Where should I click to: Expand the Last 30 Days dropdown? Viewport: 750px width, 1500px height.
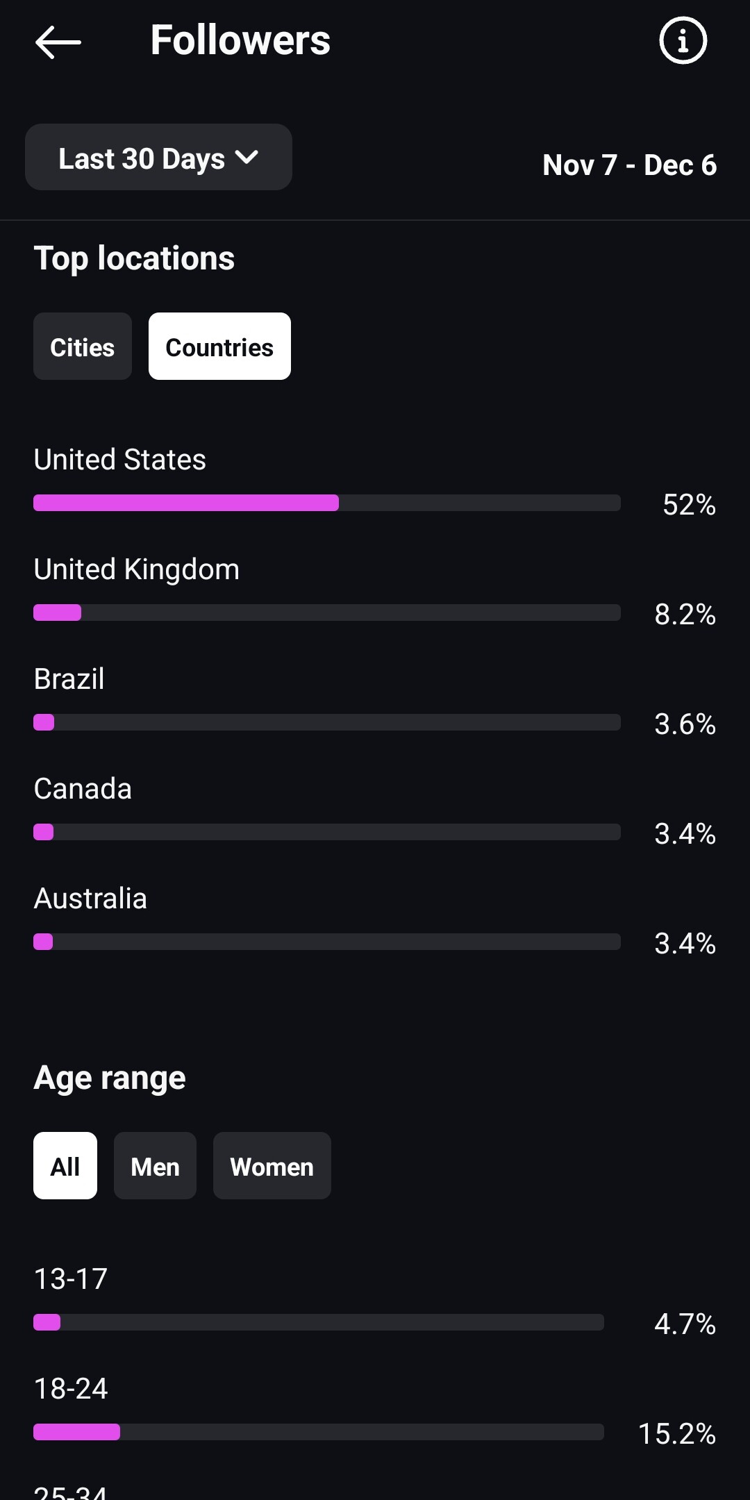158,158
